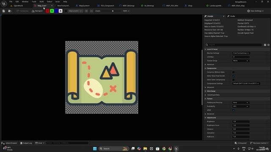This screenshot has width=271, height=152.
Task: Click the Unreal Engine logo icon
Action: pos(4,4)
